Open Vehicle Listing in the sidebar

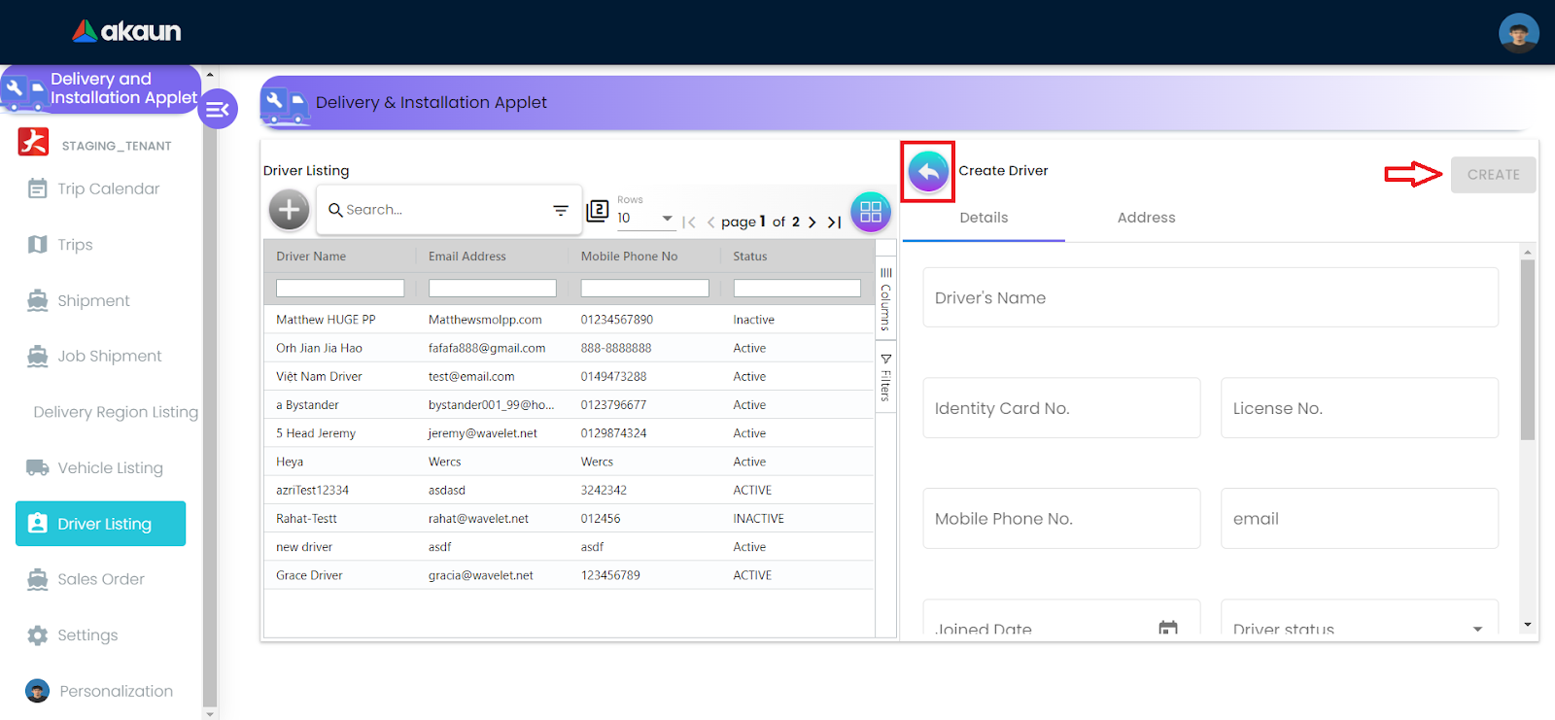[x=110, y=468]
